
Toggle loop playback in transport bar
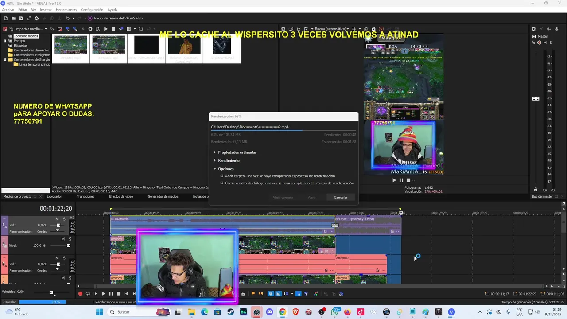[x=88, y=293]
